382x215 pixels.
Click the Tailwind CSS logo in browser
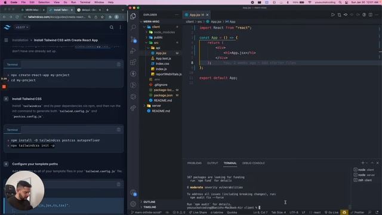[x=7, y=27]
